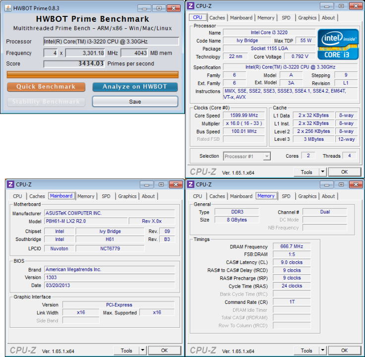Click the BIOS version 1303 value
365x357 pixels.
(x=110, y=277)
